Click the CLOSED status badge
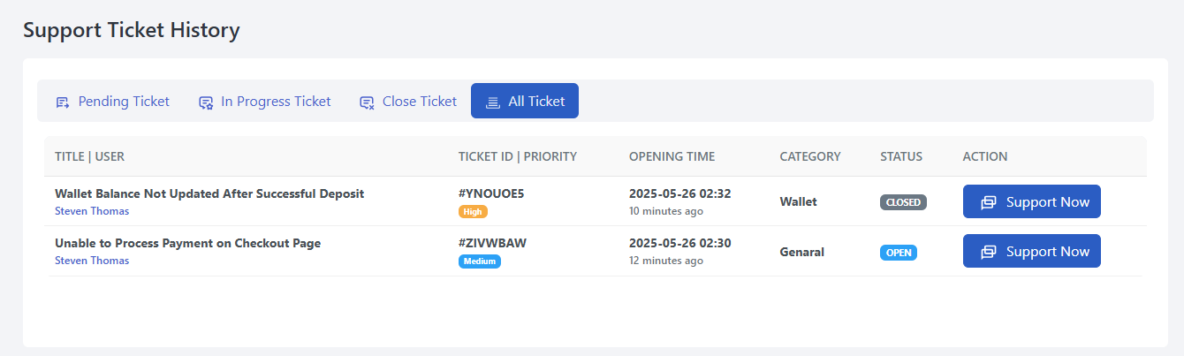Screen dimensions: 1184x356 click(903, 202)
